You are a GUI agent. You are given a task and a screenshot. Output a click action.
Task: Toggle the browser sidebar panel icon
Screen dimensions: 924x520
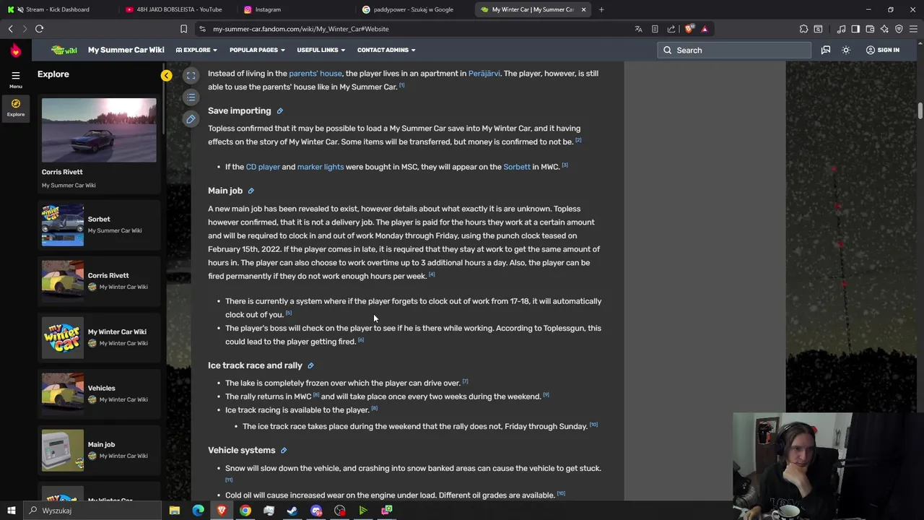tap(855, 29)
